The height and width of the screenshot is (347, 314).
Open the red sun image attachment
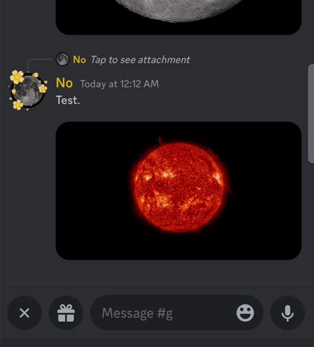pyautogui.click(x=178, y=191)
